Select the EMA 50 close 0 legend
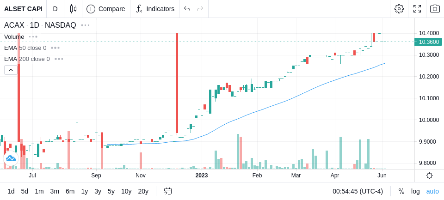 (x=25, y=48)
